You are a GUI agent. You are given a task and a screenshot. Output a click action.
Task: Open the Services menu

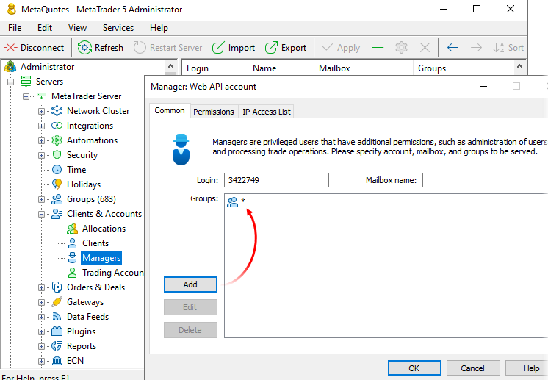[118, 28]
